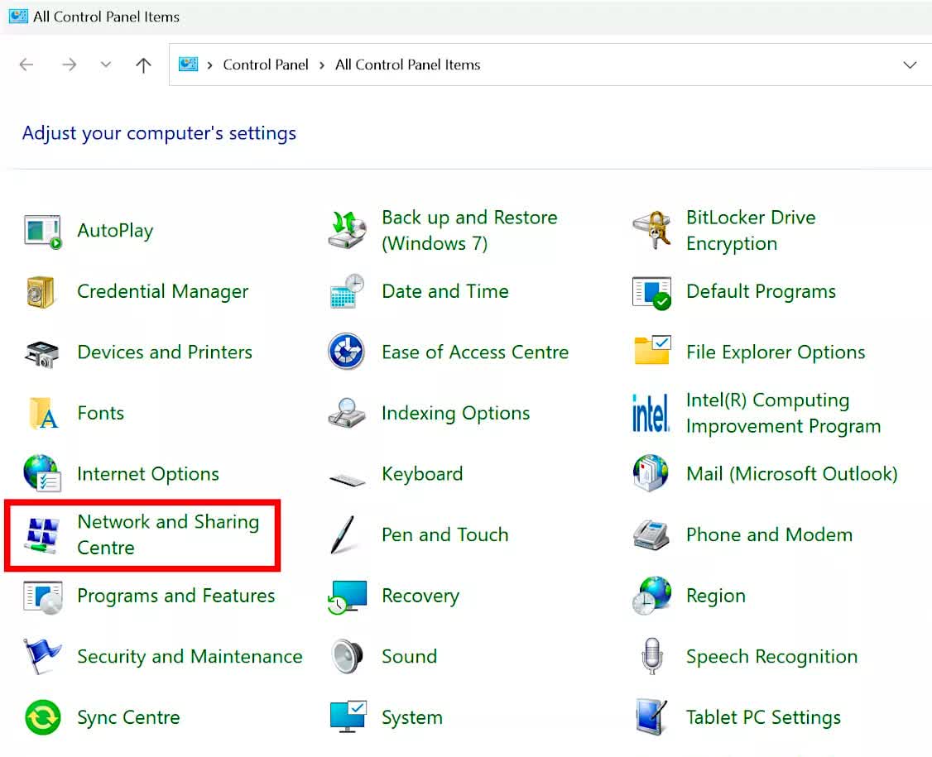932x757 pixels.
Task: Open the Programs and Features link
Action: pos(175,596)
